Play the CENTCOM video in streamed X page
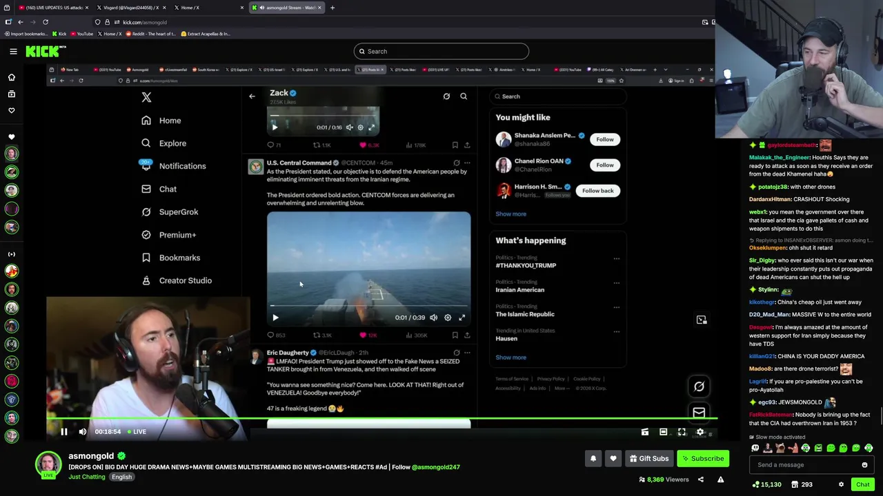 [275, 318]
